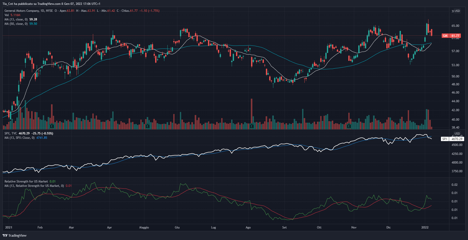Click the Ott label on time axis
Image resolution: width=468 pixels, height=240 pixels.
(x=319, y=227)
